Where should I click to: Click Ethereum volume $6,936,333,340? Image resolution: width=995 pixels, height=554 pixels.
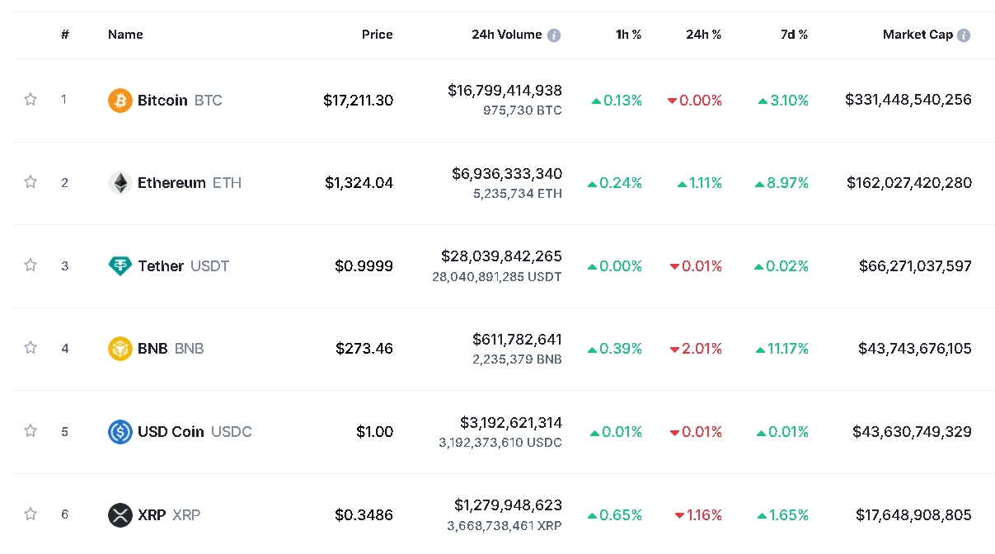507,174
